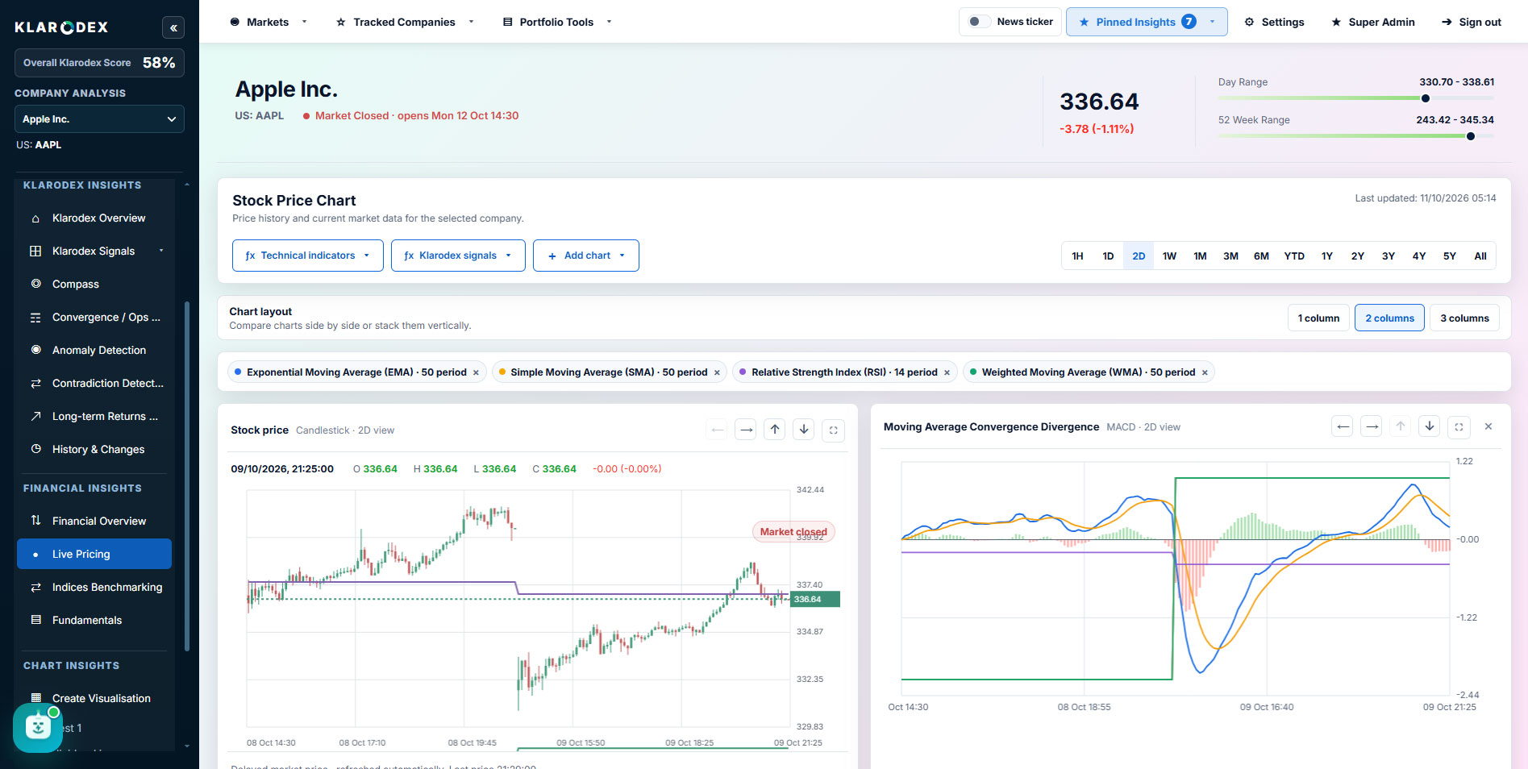Click the 336.64 current price label on chart
This screenshot has height=769, width=1528.
point(814,599)
